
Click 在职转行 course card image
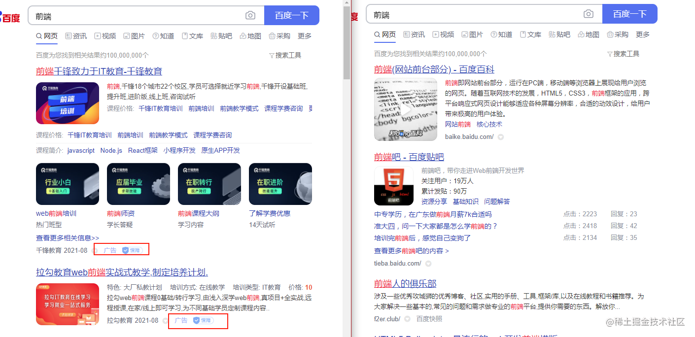[209, 184]
